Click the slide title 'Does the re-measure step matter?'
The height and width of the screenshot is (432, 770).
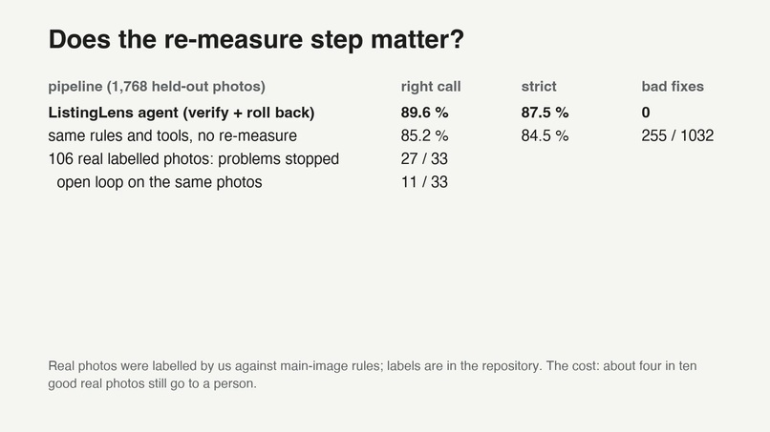256,39
